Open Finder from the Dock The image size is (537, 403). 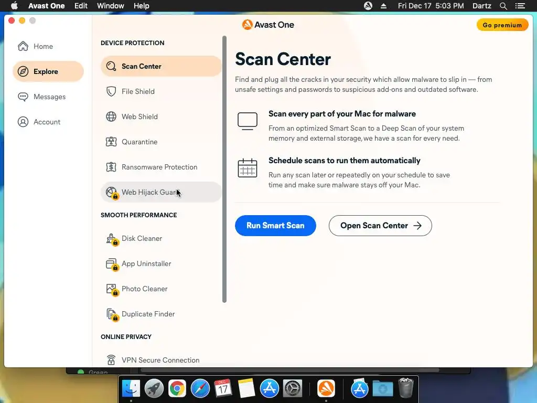coord(131,388)
